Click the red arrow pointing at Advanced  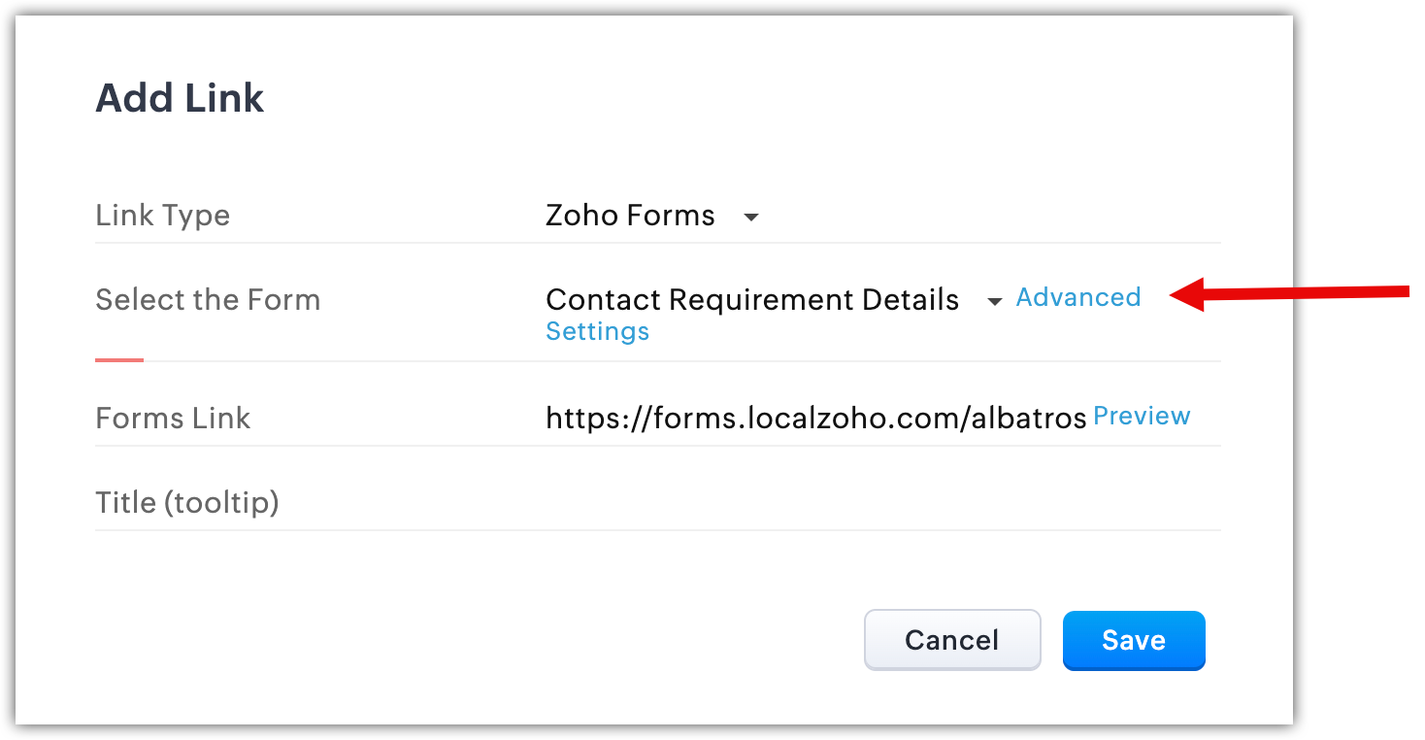pyautogui.click(x=1291, y=292)
